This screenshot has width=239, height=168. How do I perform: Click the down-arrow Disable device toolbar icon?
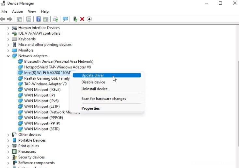[x=89, y=19]
